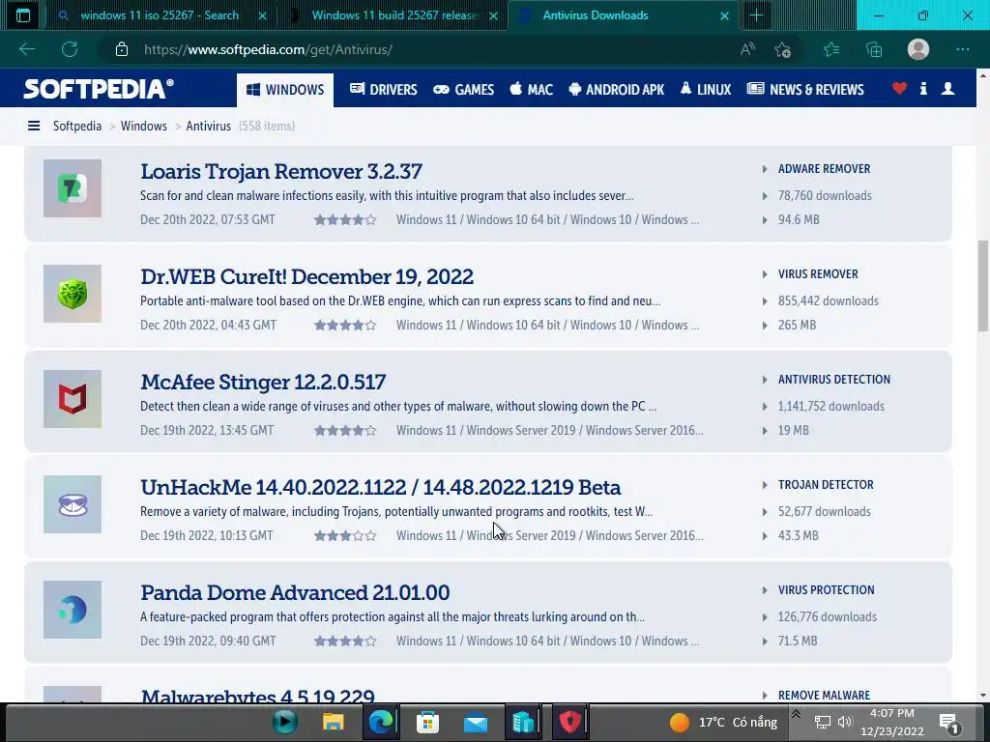Click the browser back arrow
This screenshot has height=742, width=990.
click(26, 49)
